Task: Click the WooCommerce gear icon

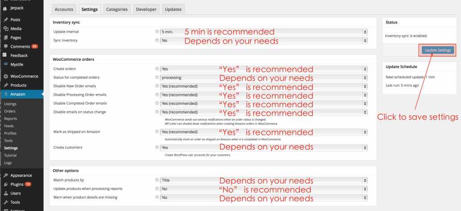Action: click(5, 76)
